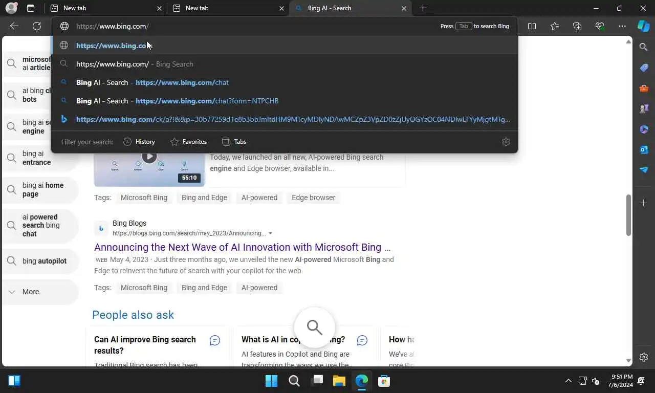Open dropdown arrow beside blogs.bing.com URL
The image size is (655, 393).
point(270,233)
